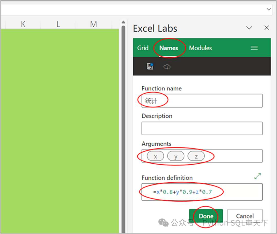This screenshot has width=277, height=234.
Task: Click the Cancel button
Action: pos(245,216)
